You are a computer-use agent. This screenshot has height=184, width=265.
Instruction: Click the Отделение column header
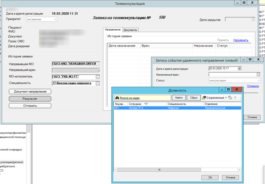[222, 104]
